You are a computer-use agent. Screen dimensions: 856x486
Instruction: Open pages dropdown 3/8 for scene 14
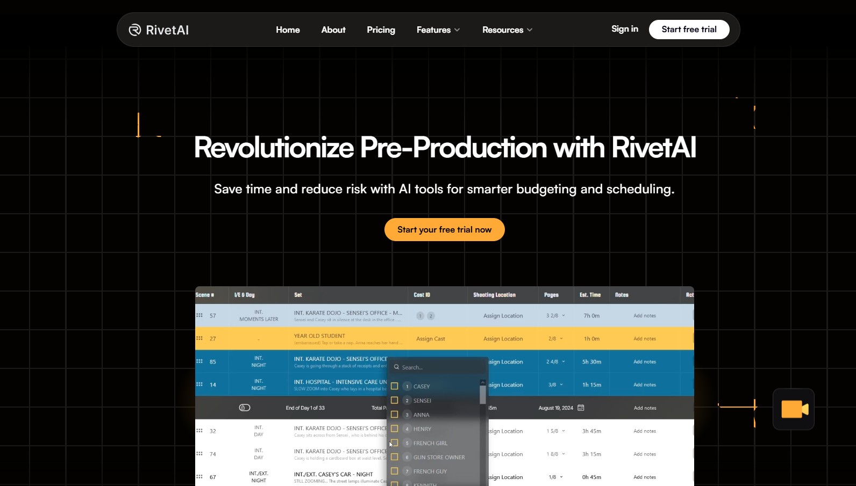pyautogui.click(x=555, y=385)
